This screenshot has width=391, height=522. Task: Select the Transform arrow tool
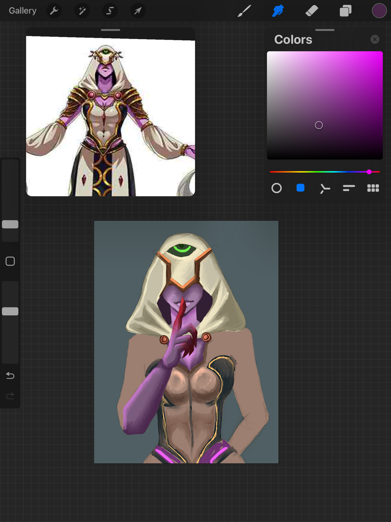[x=137, y=11]
